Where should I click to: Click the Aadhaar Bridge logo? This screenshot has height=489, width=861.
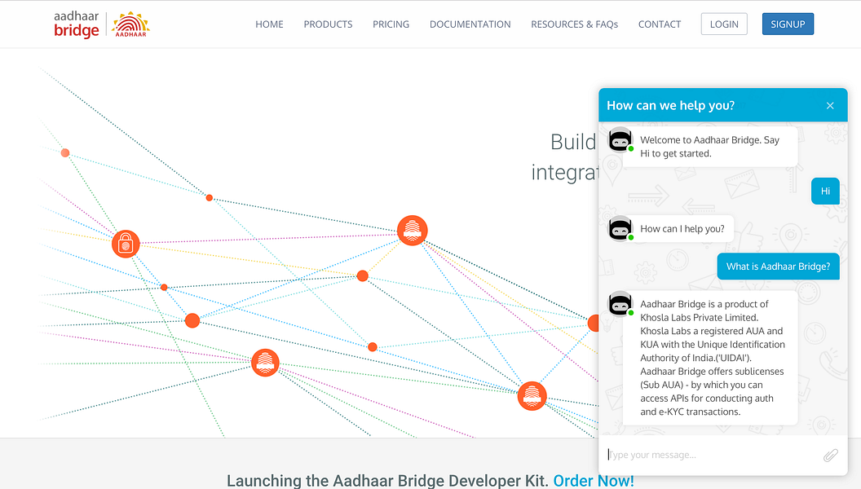(x=77, y=24)
